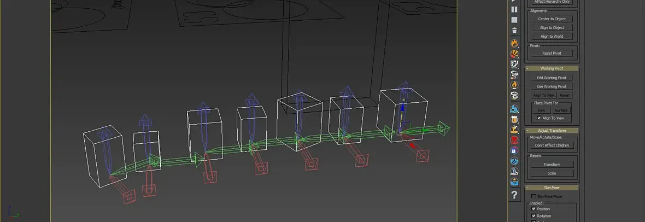Click the Don't Affect Children button
Screen dimensions: 645x222
[x=552, y=145]
